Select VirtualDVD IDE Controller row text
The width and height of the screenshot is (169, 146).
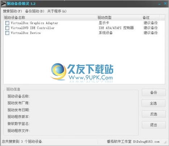pos(33,28)
